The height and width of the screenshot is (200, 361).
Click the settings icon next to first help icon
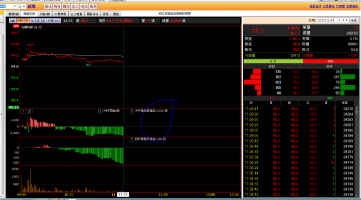30,111
